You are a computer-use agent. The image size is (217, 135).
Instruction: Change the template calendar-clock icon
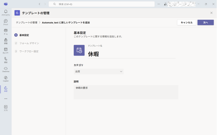coord(79,50)
